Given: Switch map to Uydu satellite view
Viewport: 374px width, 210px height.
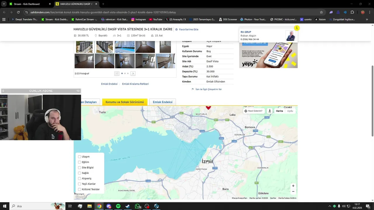Looking at the screenshot, I should click(x=290, y=111).
